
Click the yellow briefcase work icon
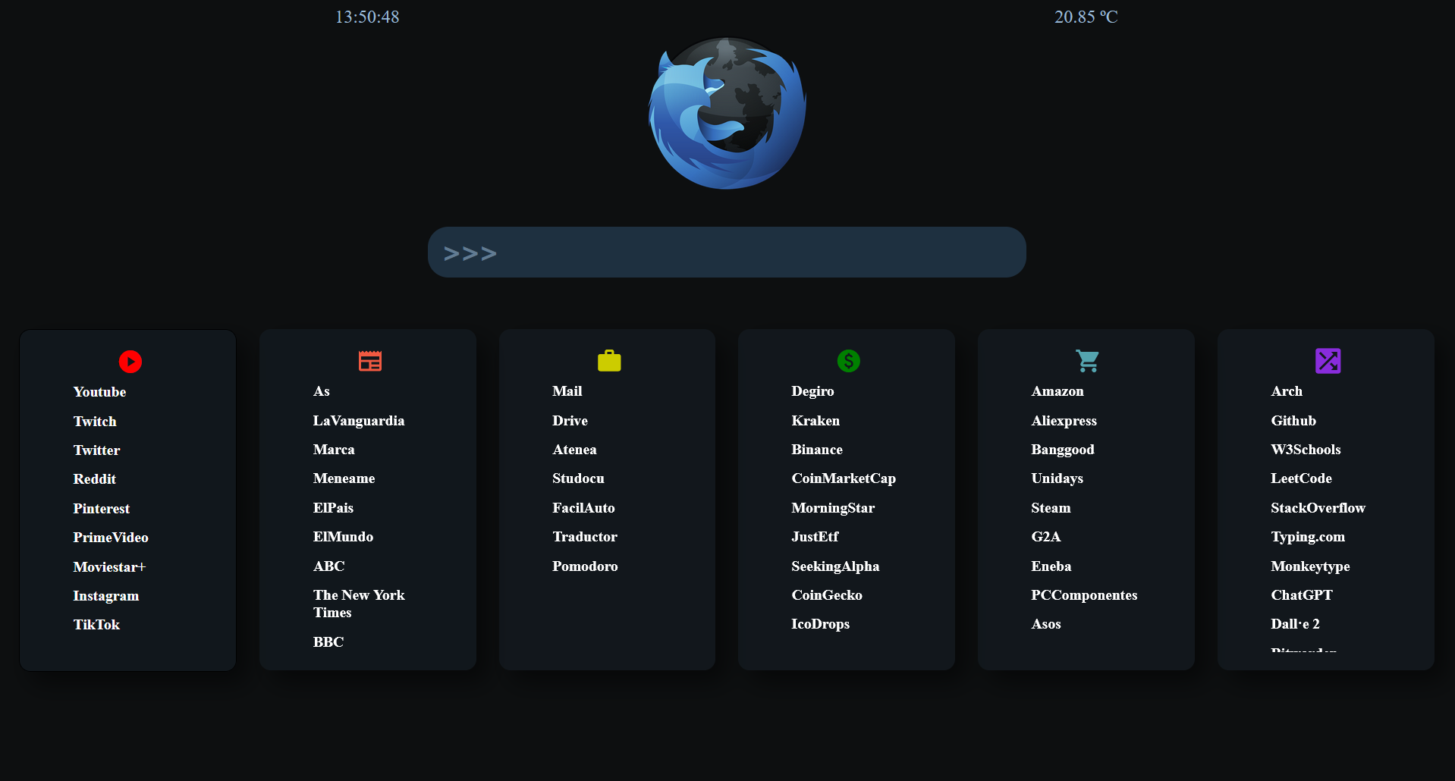(x=608, y=362)
